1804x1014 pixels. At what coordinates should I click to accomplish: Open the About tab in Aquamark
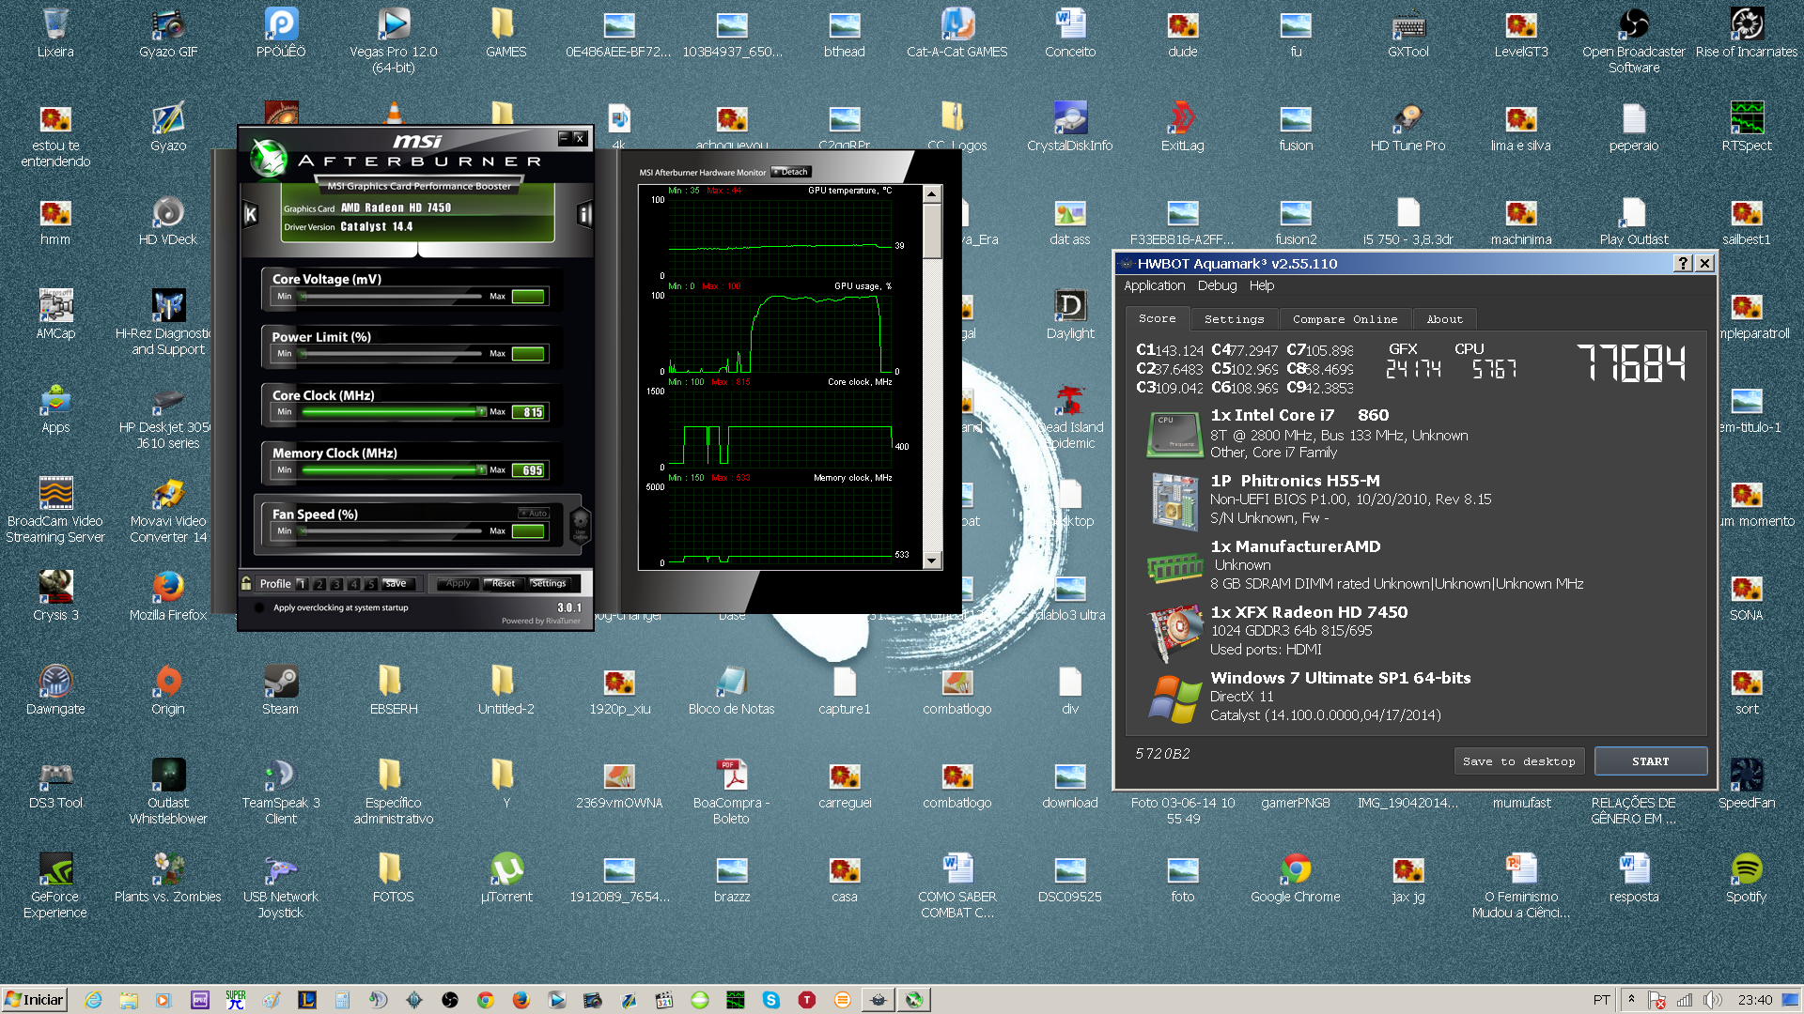click(x=1444, y=319)
